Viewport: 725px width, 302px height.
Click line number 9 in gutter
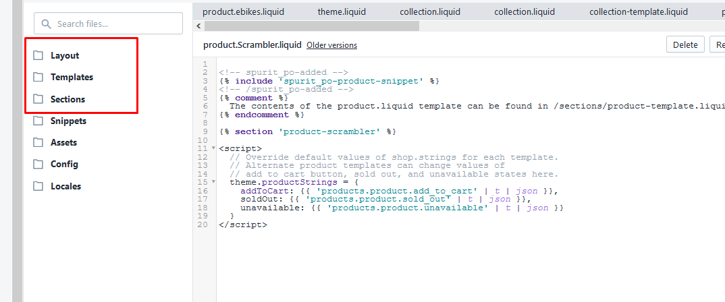[x=205, y=131]
